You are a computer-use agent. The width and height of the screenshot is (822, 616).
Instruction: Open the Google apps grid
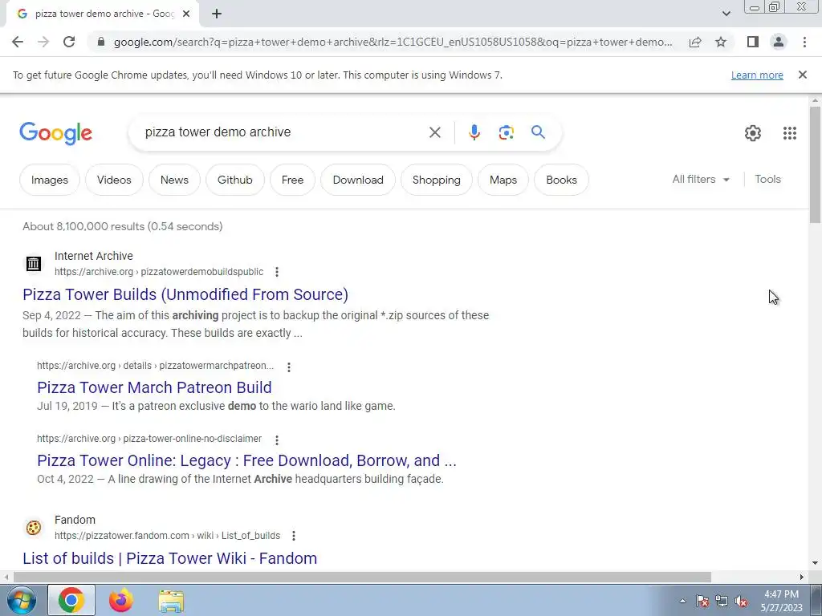pos(790,133)
